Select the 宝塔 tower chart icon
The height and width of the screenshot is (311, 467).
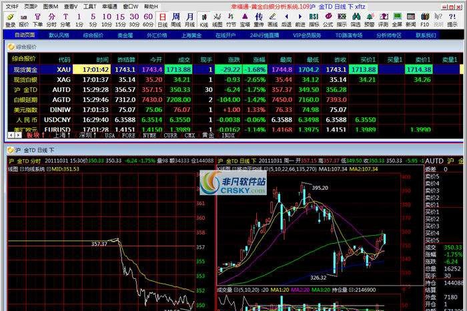pyautogui.click(x=245, y=20)
